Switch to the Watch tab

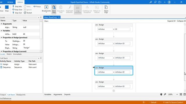click(9, 54)
